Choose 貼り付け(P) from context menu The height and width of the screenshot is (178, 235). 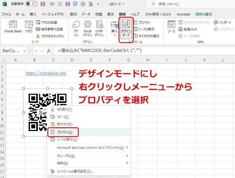pos(88,124)
